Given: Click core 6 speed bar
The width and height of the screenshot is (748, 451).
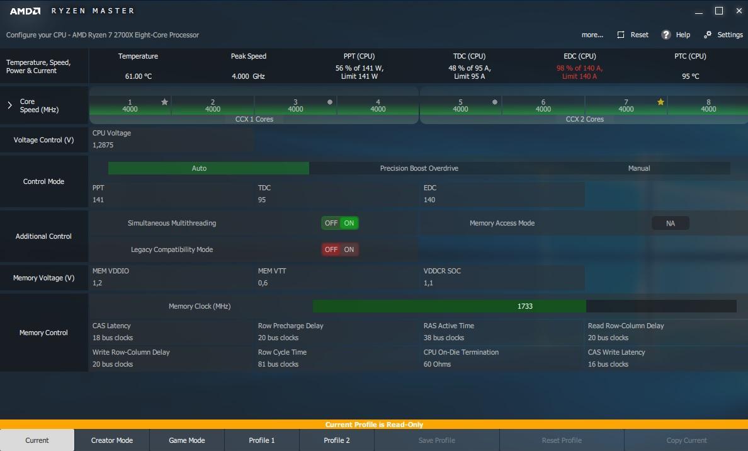Looking at the screenshot, I should point(543,105).
